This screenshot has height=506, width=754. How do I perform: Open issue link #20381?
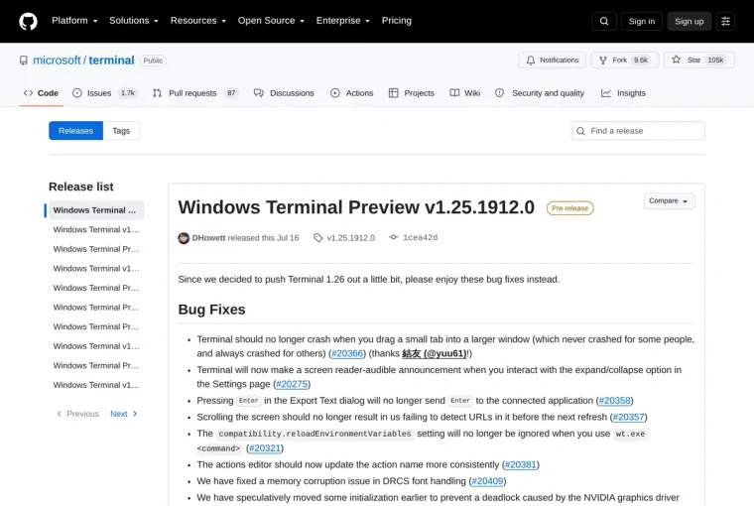coord(520,464)
